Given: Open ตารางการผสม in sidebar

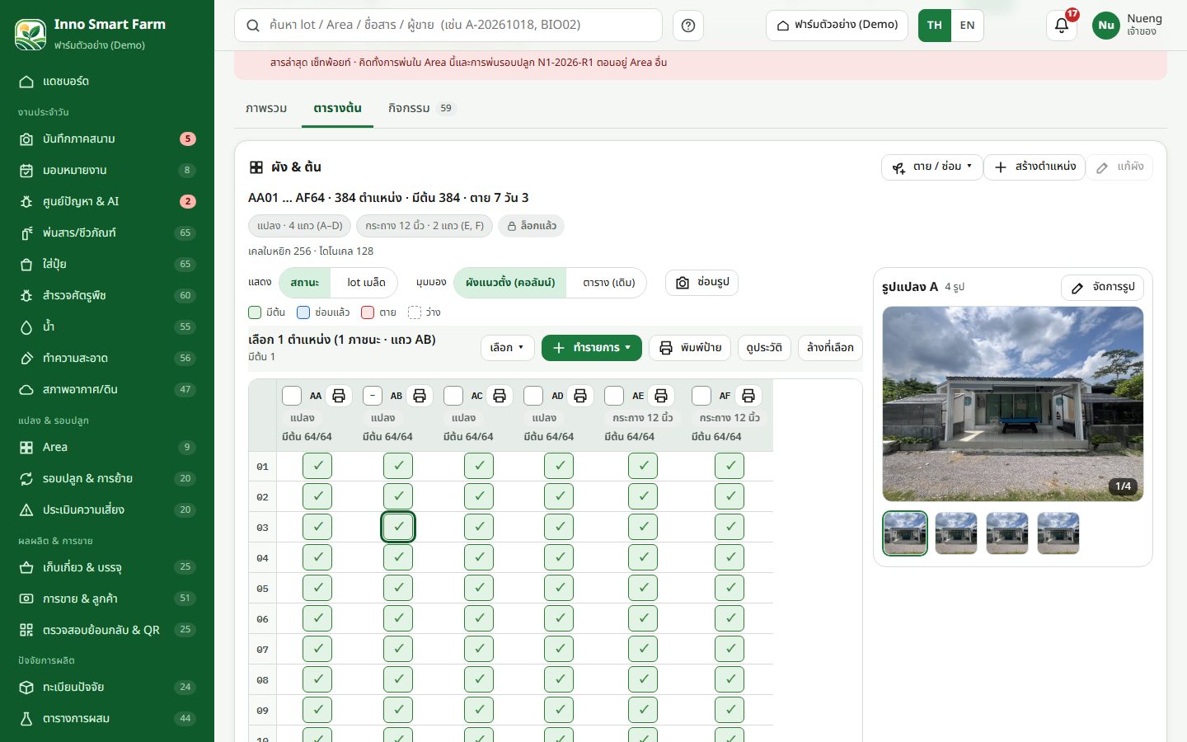Looking at the screenshot, I should click(107, 718).
